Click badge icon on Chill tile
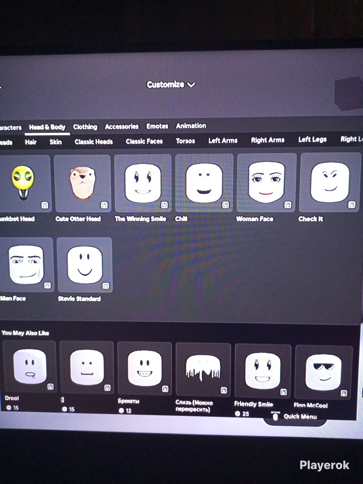This screenshot has width=363, height=484. click(x=226, y=205)
